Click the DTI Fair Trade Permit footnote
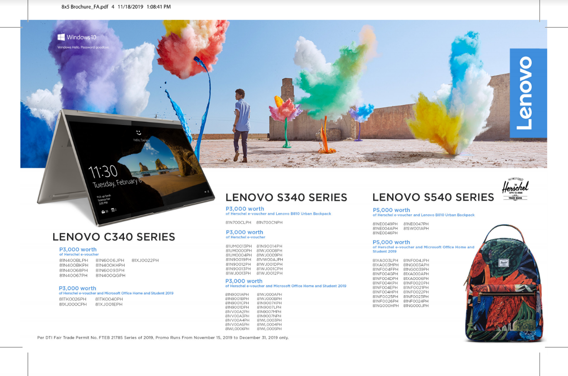568x376 pixels. pyautogui.click(x=163, y=337)
